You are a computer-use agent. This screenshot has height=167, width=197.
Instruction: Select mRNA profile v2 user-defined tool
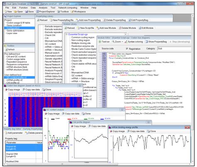click(x=15, y=80)
